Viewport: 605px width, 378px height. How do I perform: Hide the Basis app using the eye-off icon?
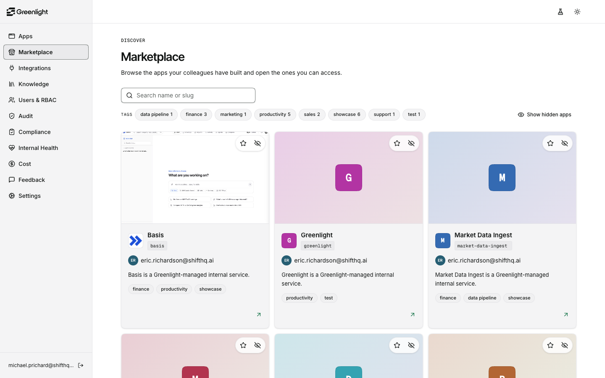click(258, 143)
